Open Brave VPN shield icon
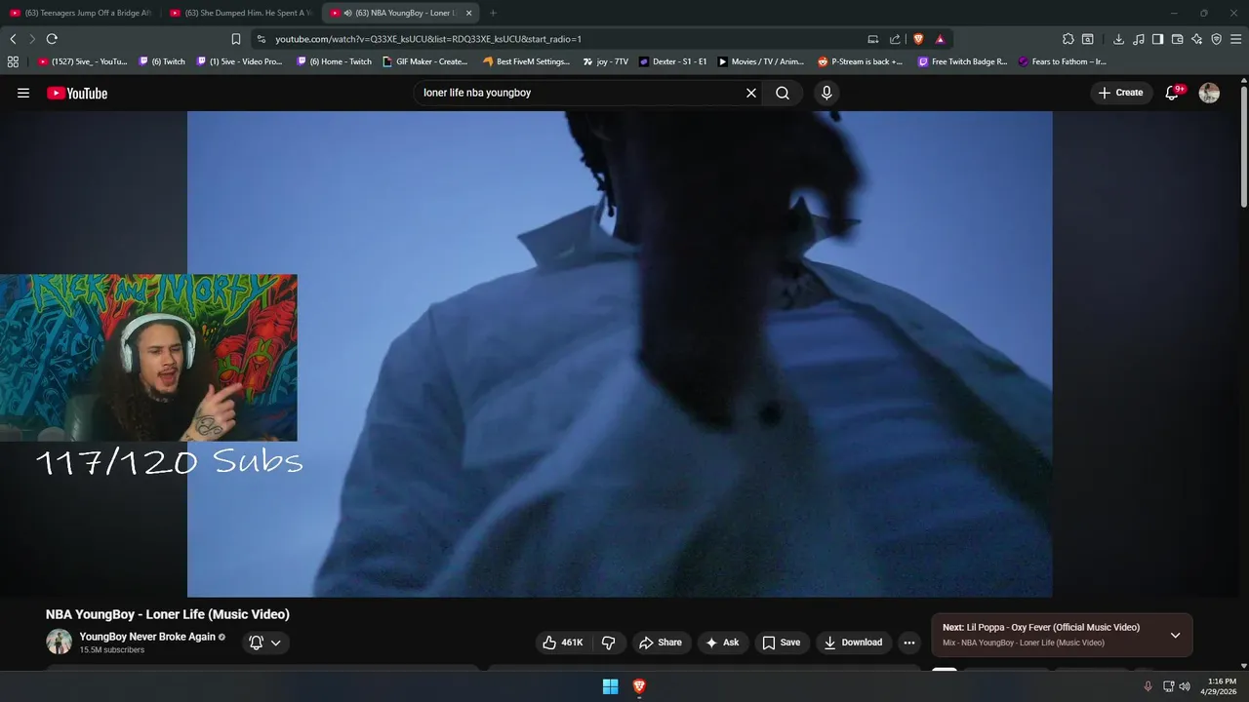The height and width of the screenshot is (702, 1249). [1216, 39]
